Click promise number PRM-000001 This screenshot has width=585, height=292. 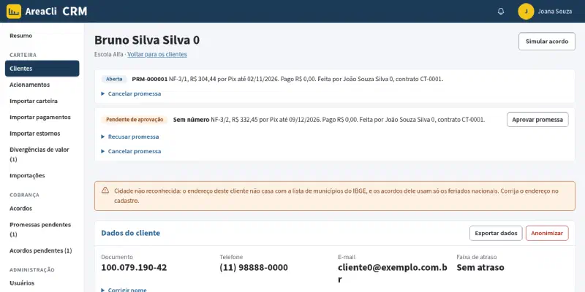(x=150, y=79)
